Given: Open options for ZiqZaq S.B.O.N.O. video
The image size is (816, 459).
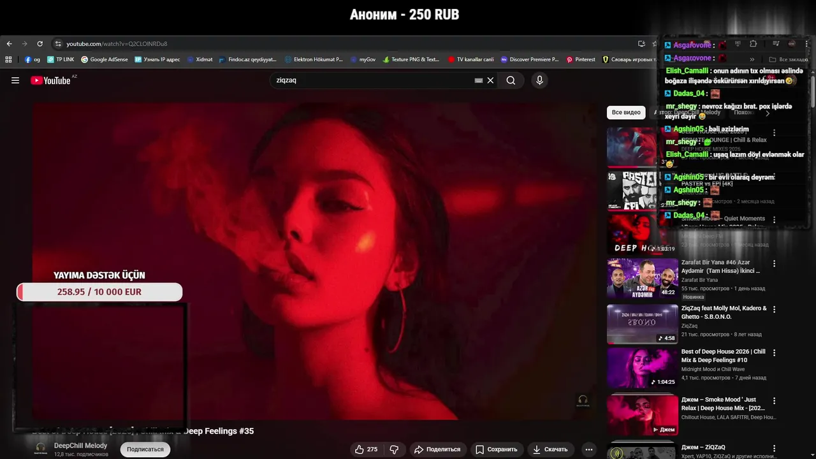Looking at the screenshot, I should [775, 309].
